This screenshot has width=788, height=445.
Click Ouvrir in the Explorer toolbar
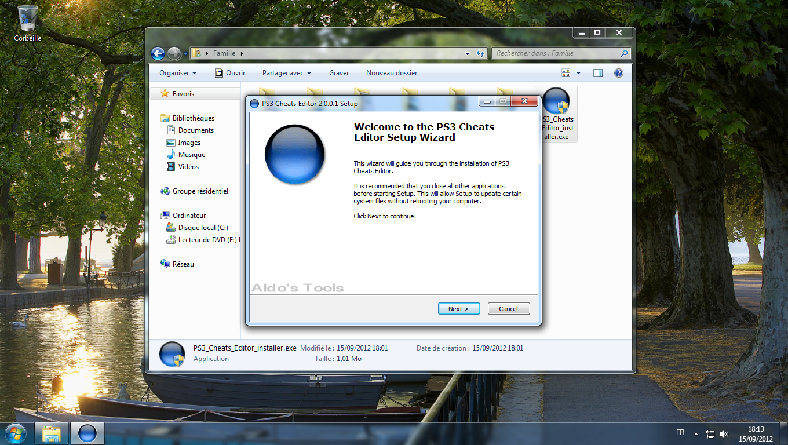tap(230, 73)
